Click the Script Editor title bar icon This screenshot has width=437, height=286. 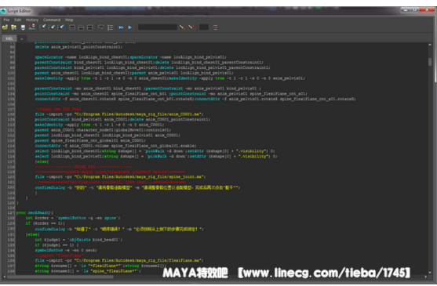[3, 11]
